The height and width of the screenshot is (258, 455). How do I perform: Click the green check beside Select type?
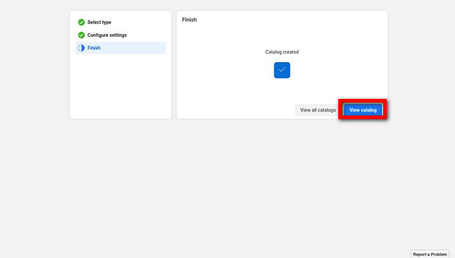pyautogui.click(x=81, y=22)
